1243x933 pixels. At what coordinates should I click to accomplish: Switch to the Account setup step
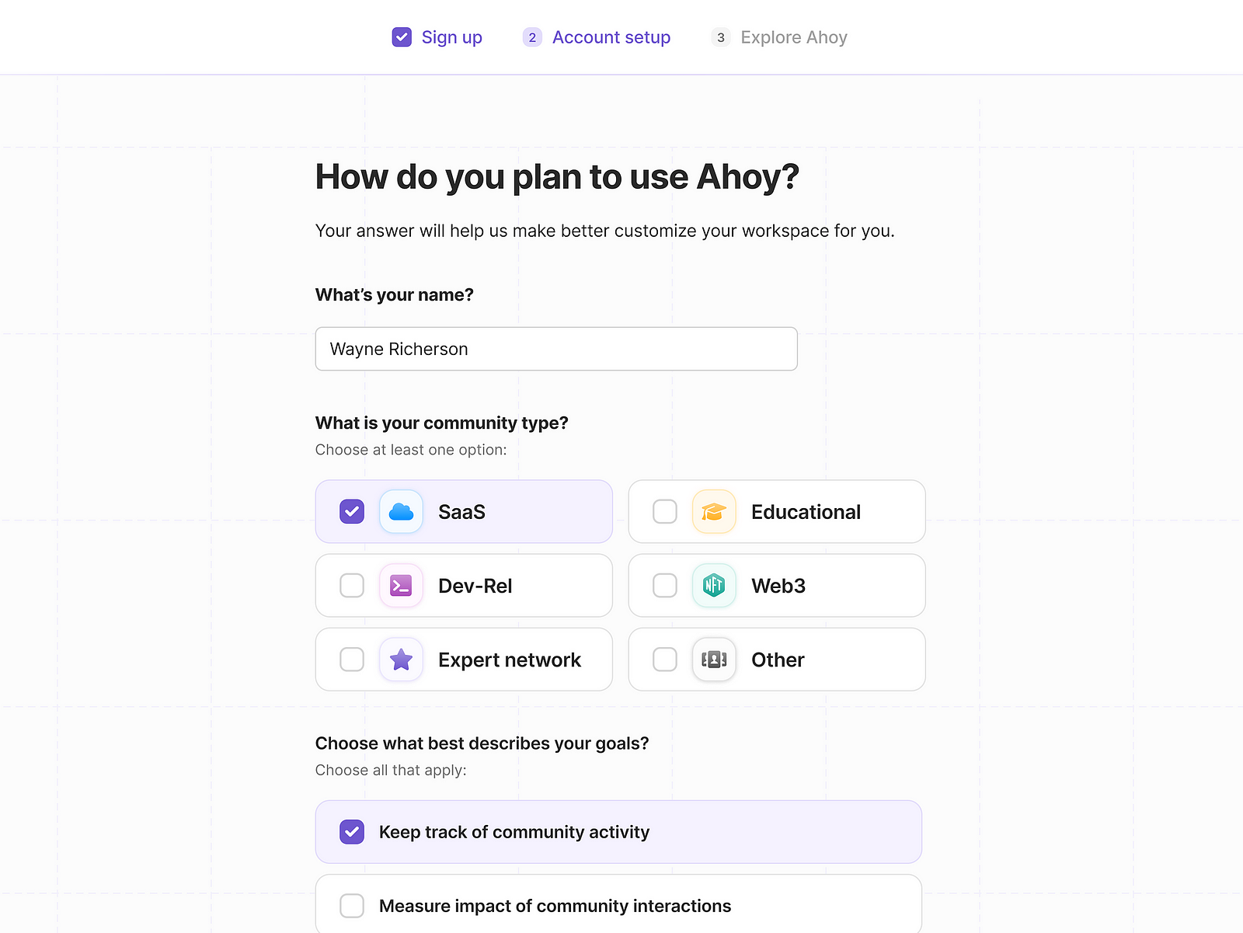click(611, 37)
